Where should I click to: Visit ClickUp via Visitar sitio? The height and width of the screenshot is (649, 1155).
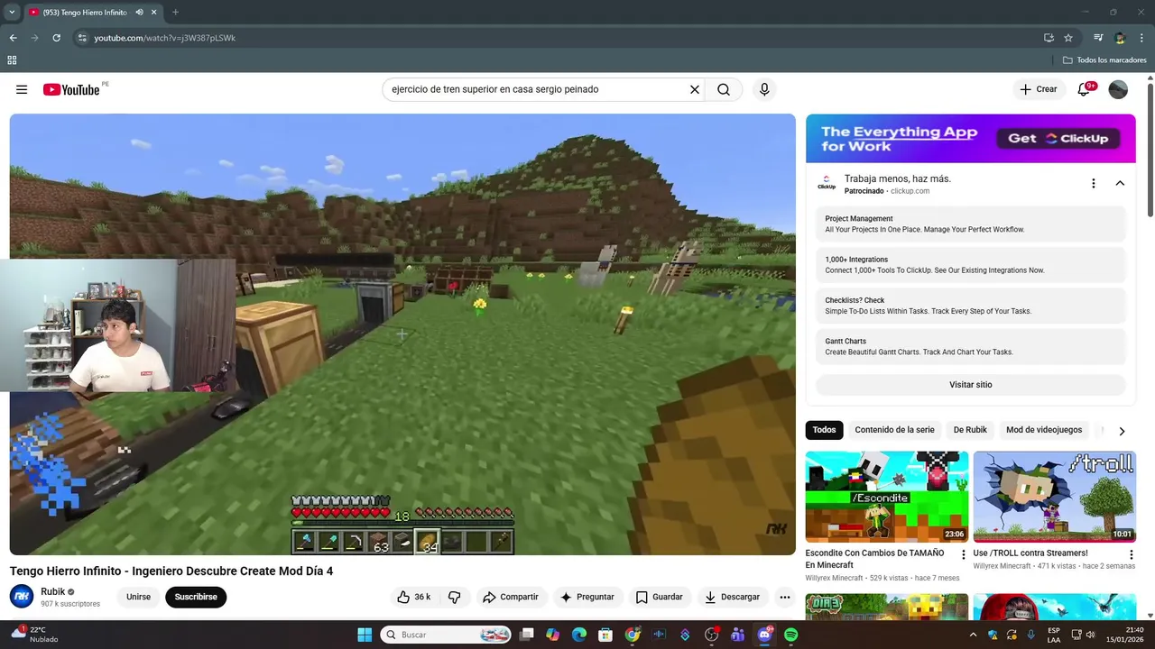click(x=971, y=385)
